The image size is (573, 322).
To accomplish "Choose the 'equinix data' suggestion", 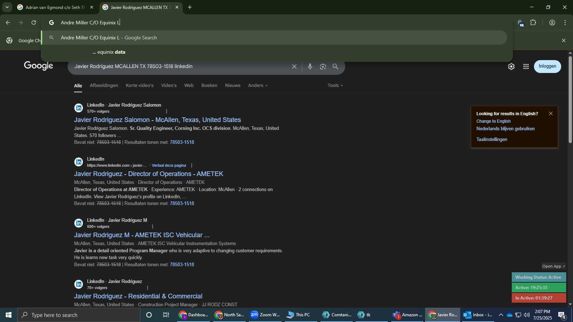I will 274,52.
